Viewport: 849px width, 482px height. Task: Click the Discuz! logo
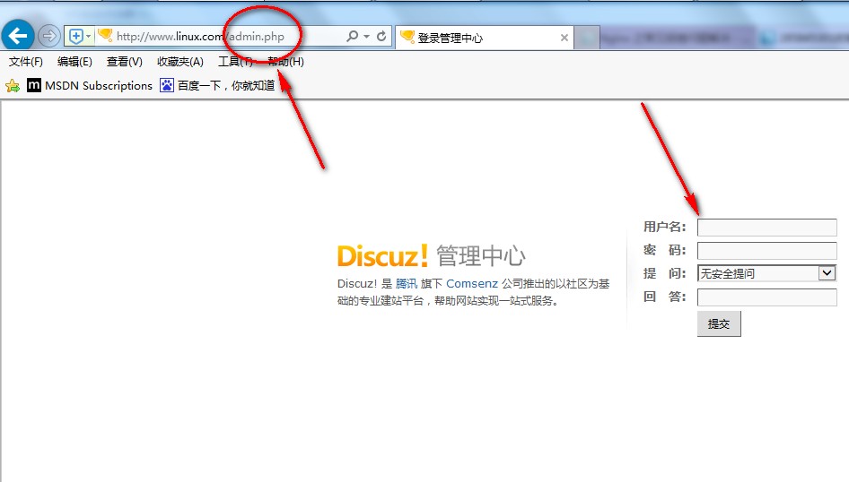pyautogui.click(x=382, y=255)
